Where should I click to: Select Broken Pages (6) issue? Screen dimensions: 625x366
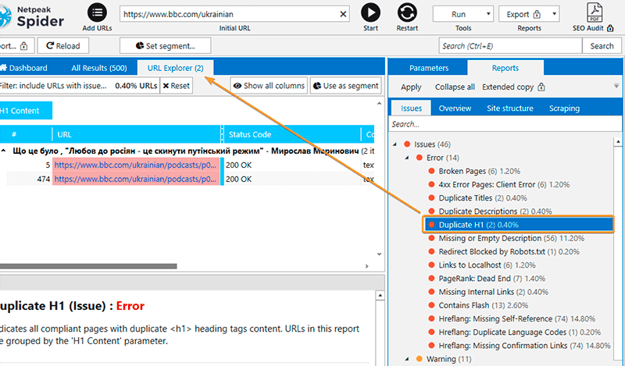coord(474,171)
